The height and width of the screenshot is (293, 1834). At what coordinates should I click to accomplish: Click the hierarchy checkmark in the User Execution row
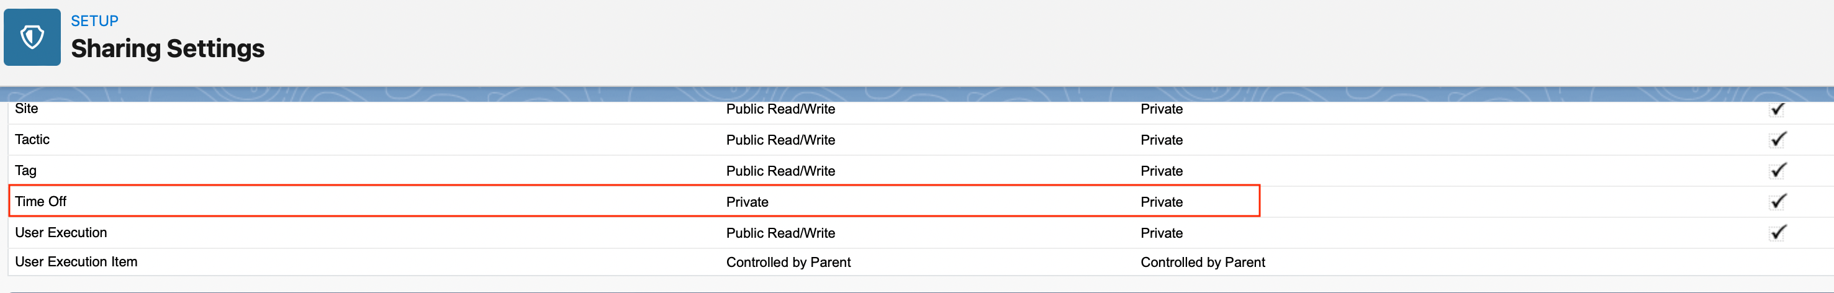tap(1777, 233)
